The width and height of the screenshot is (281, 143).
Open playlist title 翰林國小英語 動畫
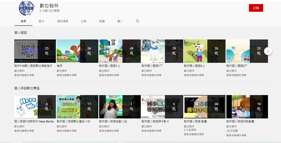click(195, 121)
